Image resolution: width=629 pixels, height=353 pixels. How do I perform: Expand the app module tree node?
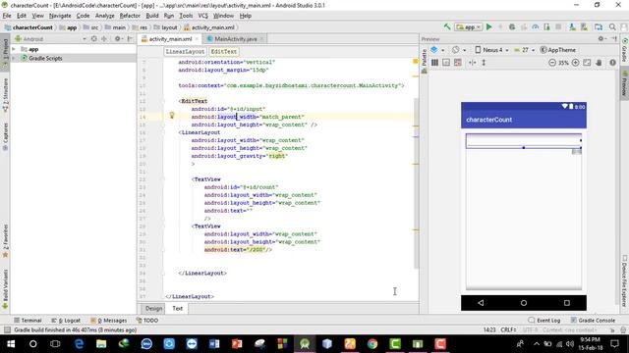(14, 49)
